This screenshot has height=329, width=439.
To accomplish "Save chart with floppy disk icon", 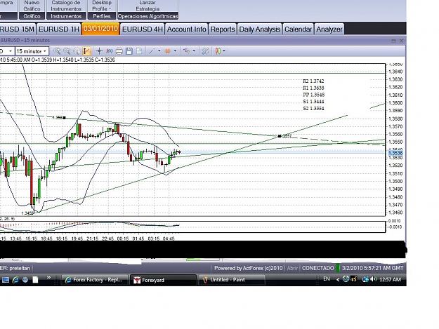I will [129, 51].
